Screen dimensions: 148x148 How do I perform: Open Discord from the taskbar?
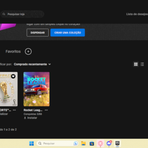pyautogui.click(x=109, y=143)
